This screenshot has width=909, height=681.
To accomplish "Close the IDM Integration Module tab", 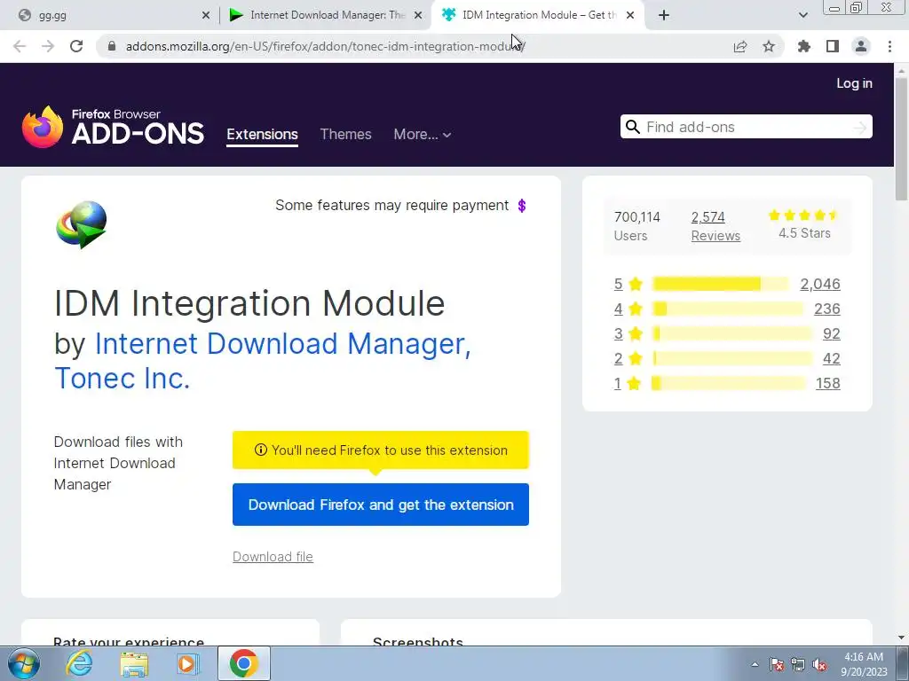I will [630, 16].
